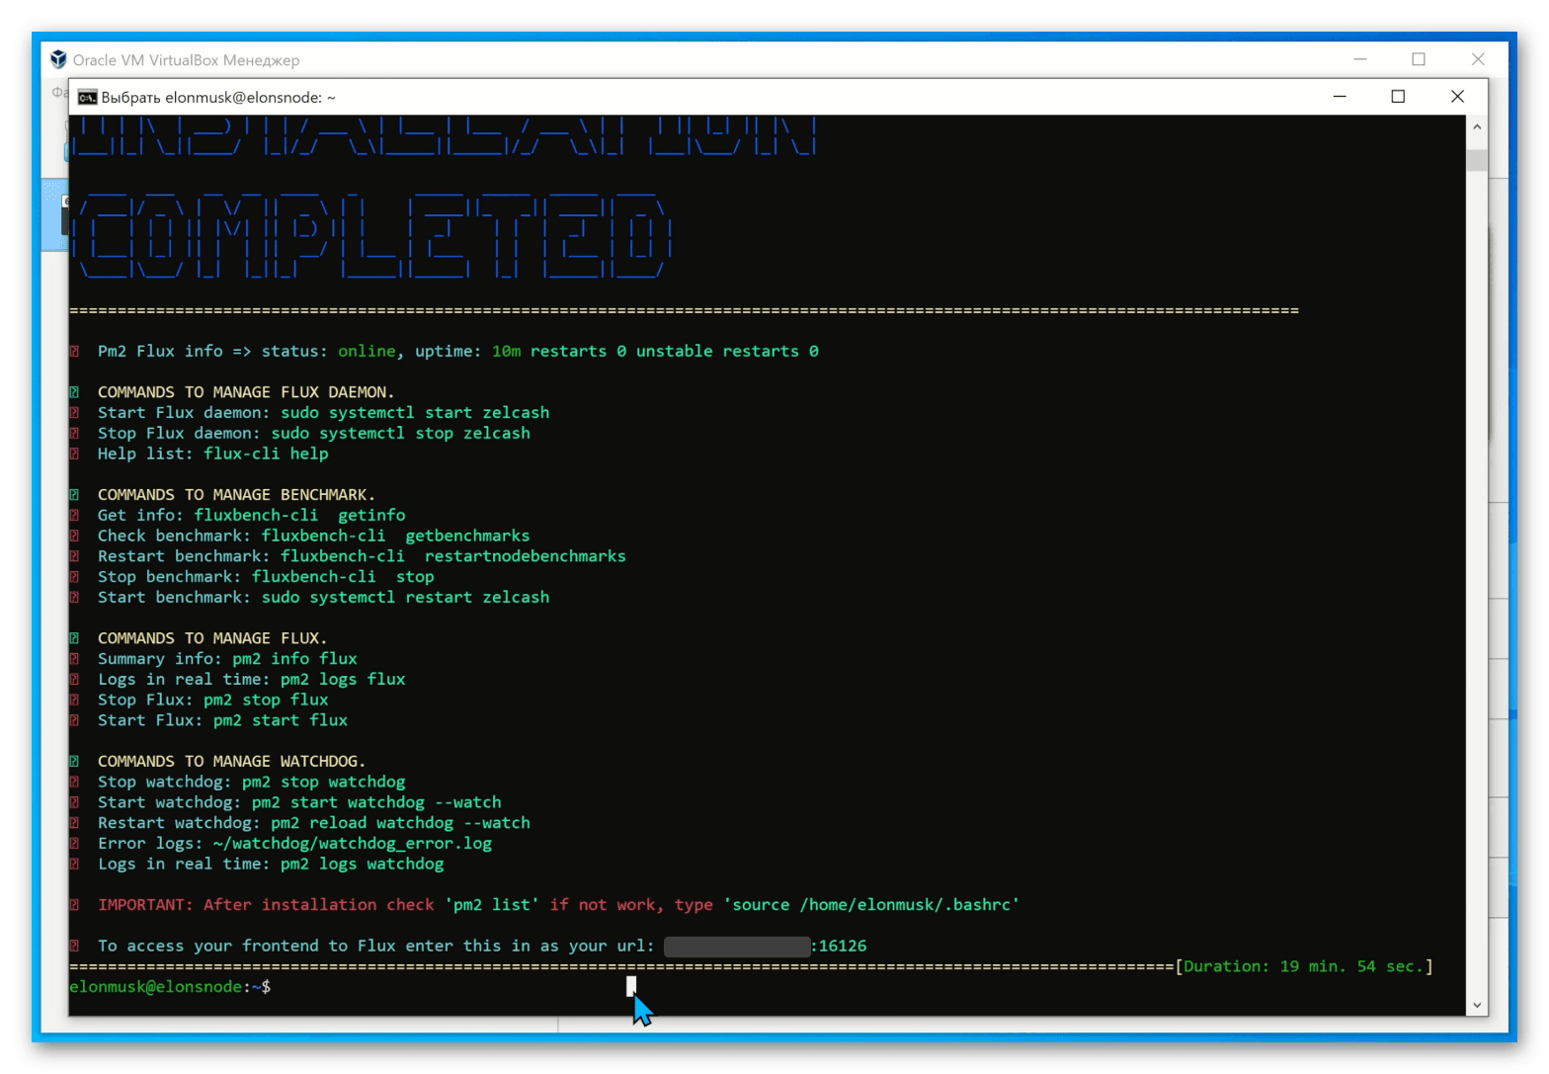Minimize the elonmusk@elonsnode terminal window
This screenshot has width=1549, height=1074.
click(x=1340, y=97)
